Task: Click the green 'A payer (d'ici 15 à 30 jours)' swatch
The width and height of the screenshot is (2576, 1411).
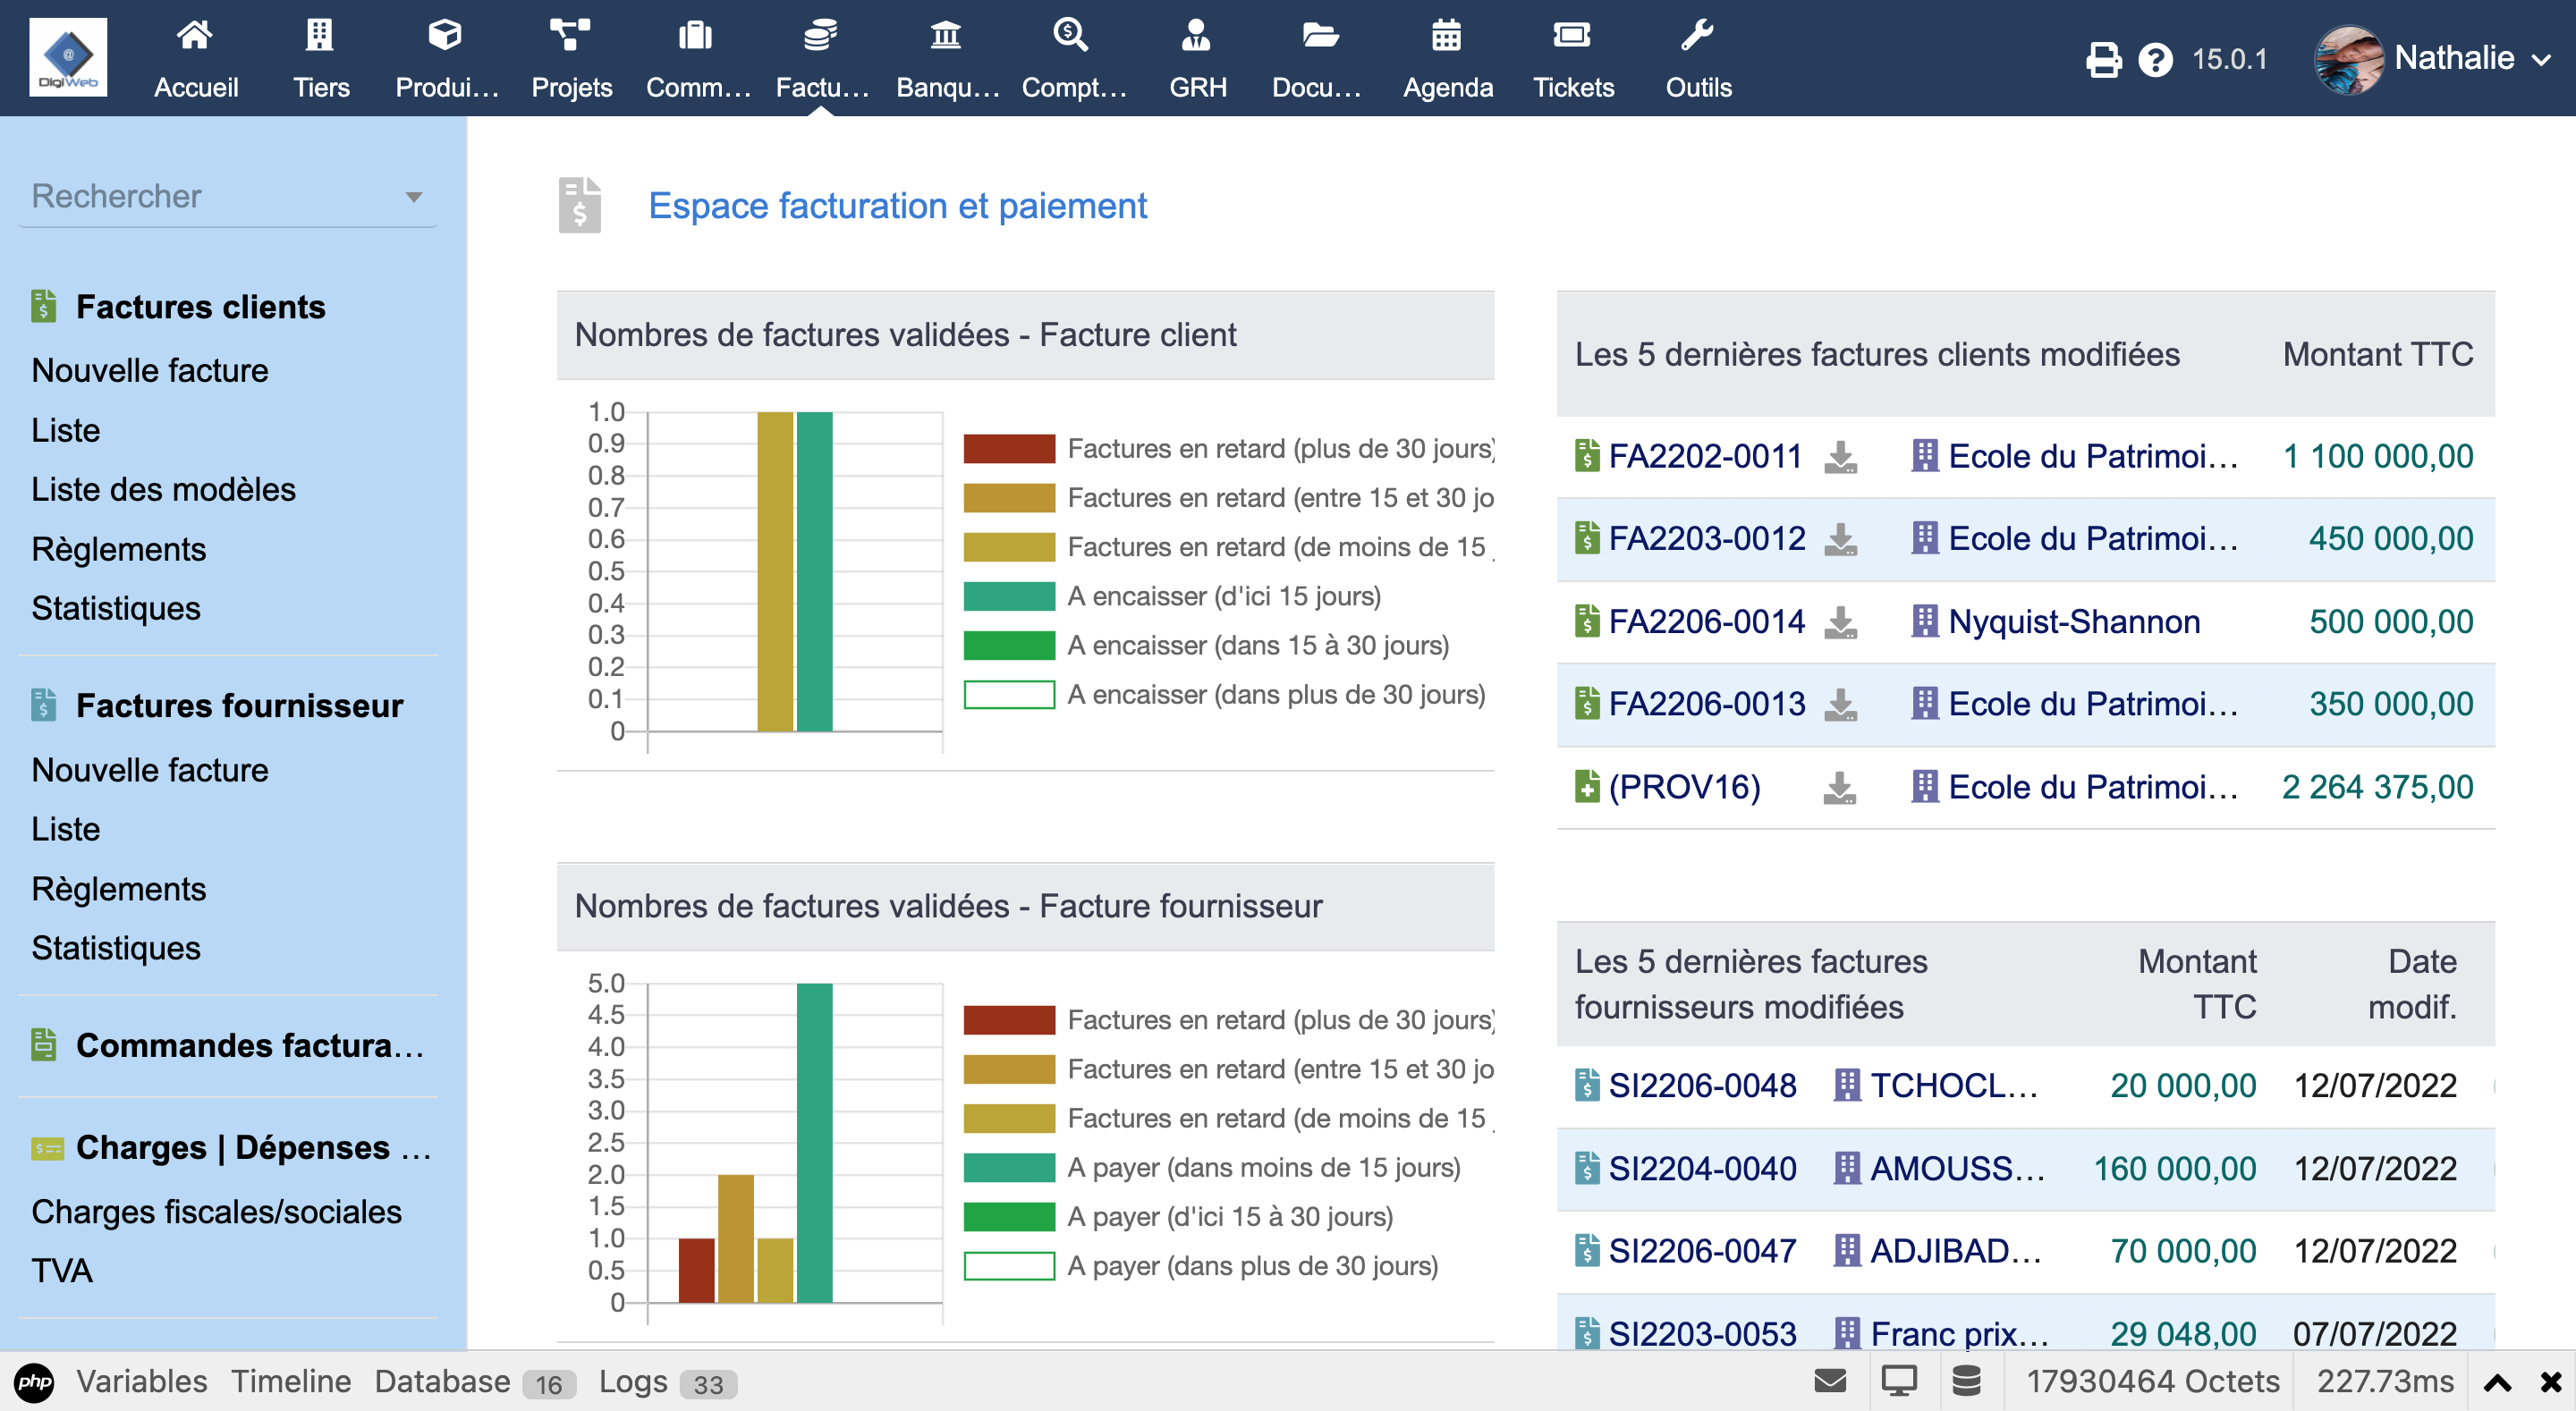Action: (1008, 1217)
